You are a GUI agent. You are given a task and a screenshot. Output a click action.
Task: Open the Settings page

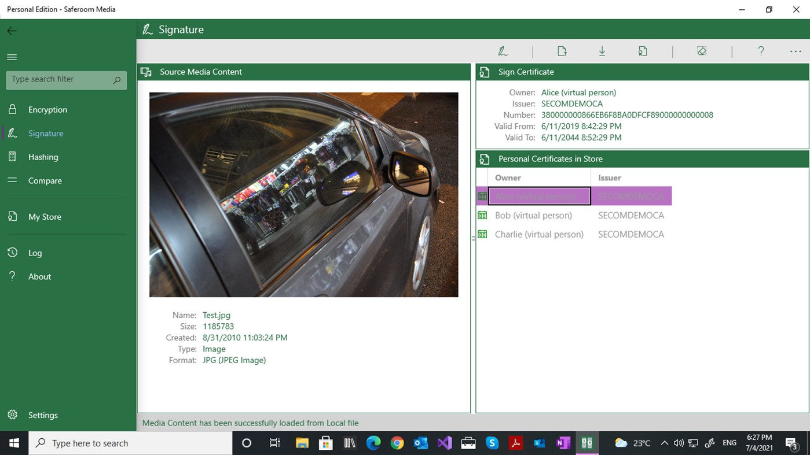point(43,415)
